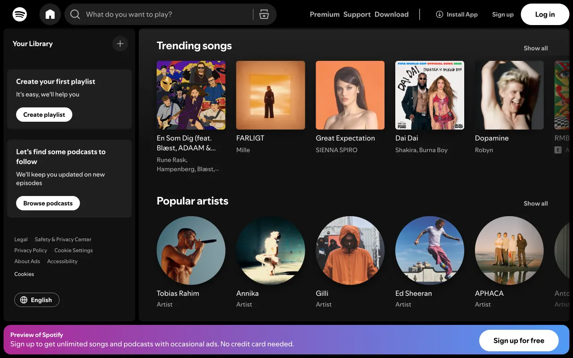This screenshot has height=358, width=573.
Task: Show all Popular artists
Action: coord(536,204)
